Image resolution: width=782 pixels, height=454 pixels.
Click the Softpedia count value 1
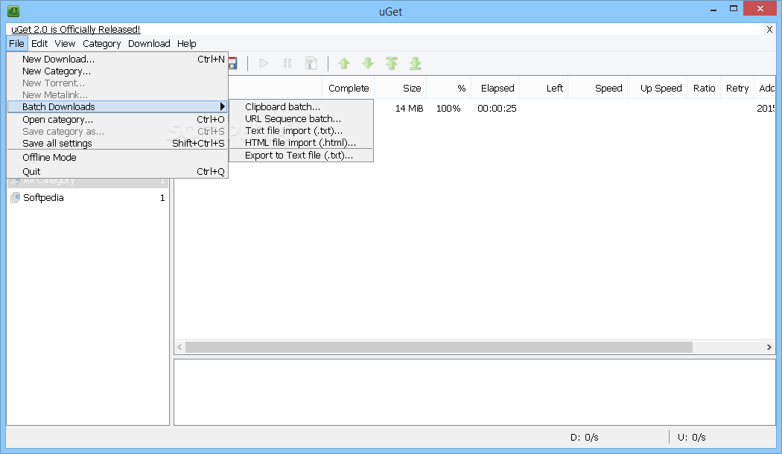click(162, 198)
